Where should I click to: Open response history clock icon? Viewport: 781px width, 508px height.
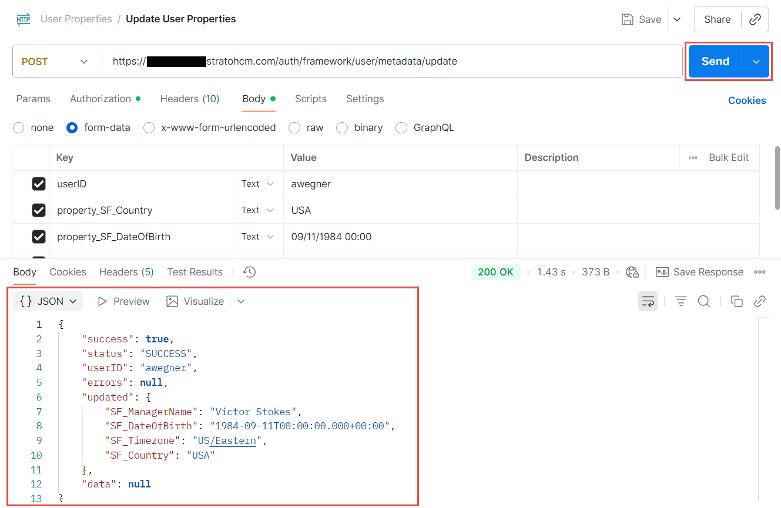pyautogui.click(x=250, y=272)
